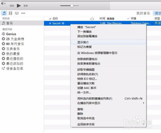This screenshot has height=133, width=161.
Task: Select 创建 AAC 版本 menu entry
Action: (108, 88)
